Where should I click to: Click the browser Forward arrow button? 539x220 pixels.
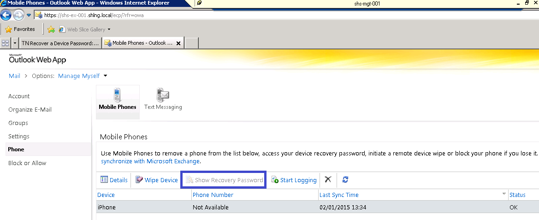18,15
